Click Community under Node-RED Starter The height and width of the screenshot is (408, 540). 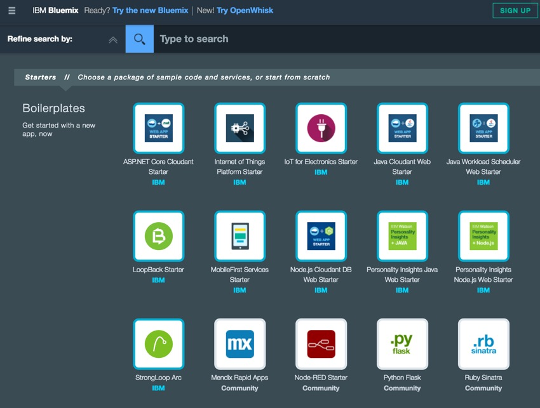click(x=321, y=388)
